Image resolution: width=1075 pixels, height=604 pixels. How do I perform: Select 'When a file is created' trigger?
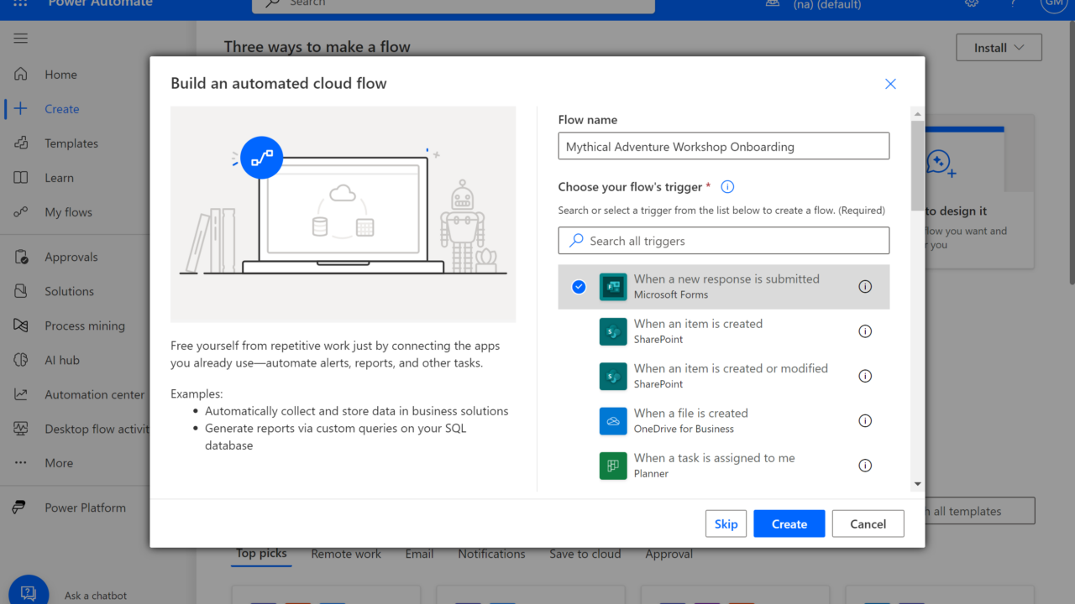coord(690,420)
